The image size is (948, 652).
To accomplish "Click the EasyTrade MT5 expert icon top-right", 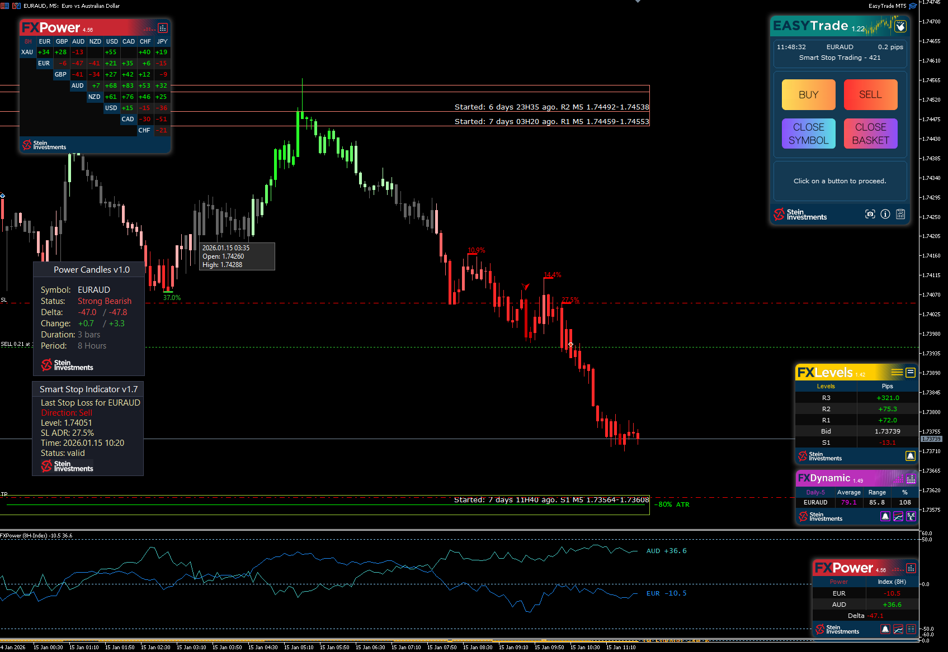I will 913,6.
